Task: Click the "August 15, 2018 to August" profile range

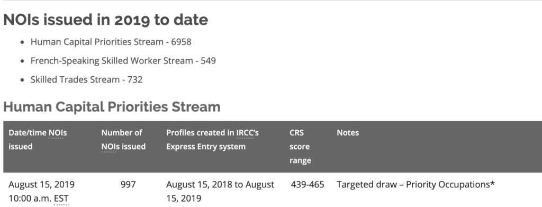Action: click(220, 185)
